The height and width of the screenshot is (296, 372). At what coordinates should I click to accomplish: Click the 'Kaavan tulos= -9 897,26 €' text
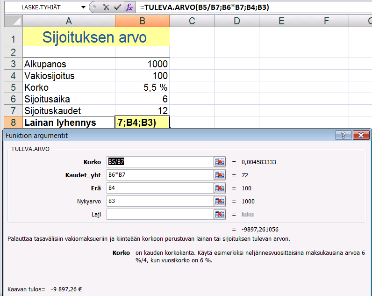pos(44,289)
